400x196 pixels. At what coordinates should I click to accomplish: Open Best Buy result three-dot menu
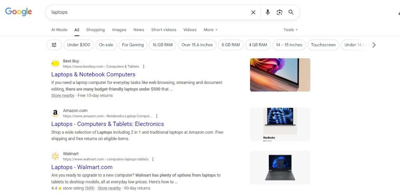[143, 67]
